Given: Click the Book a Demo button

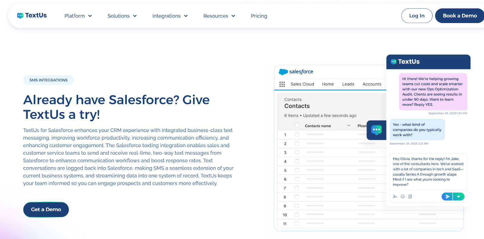Looking at the screenshot, I should coord(460,16).
